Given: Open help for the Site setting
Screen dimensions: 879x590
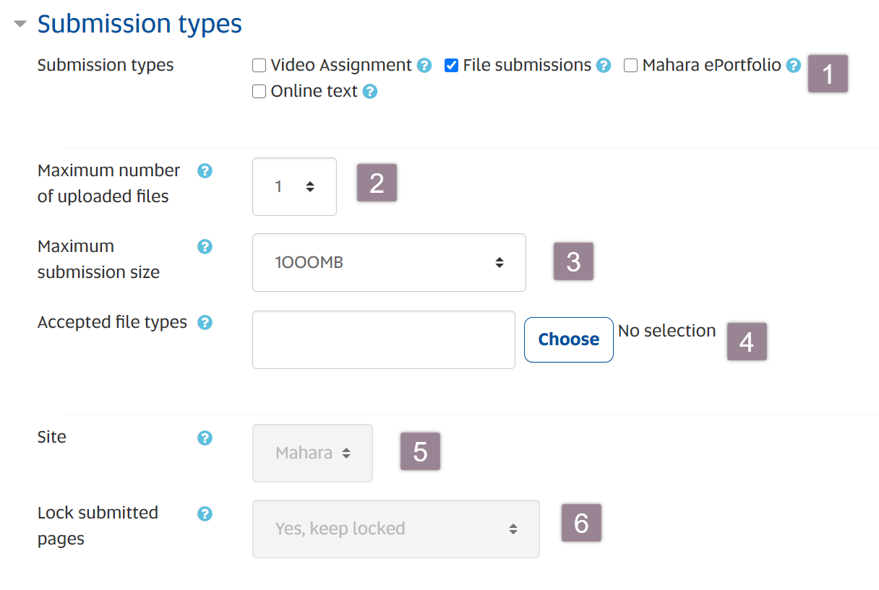Looking at the screenshot, I should (205, 438).
